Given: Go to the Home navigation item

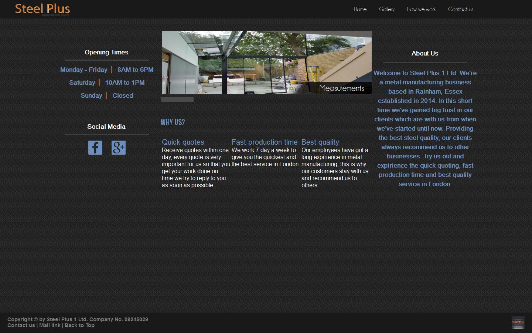Looking at the screenshot, I should [360, 9].
